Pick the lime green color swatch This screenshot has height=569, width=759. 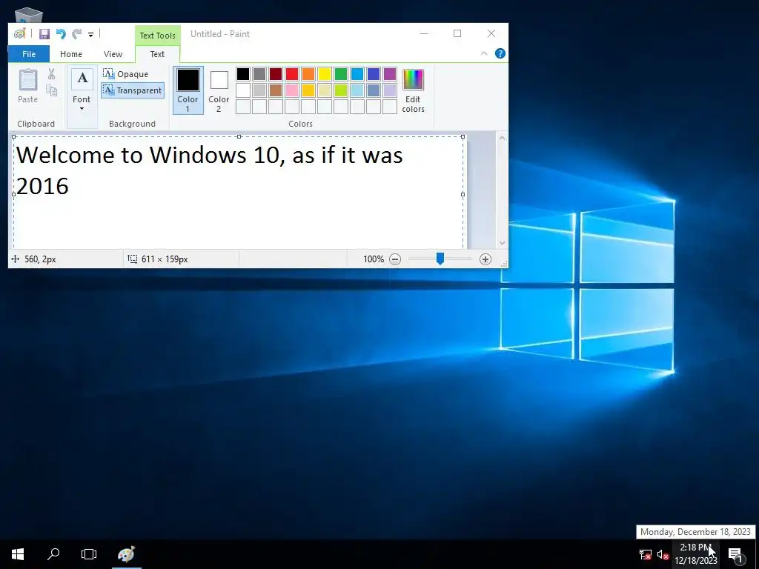[x=341, y=90]
